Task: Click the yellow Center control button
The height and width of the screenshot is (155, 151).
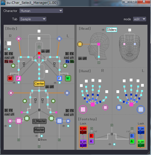Action: point(39,83)
